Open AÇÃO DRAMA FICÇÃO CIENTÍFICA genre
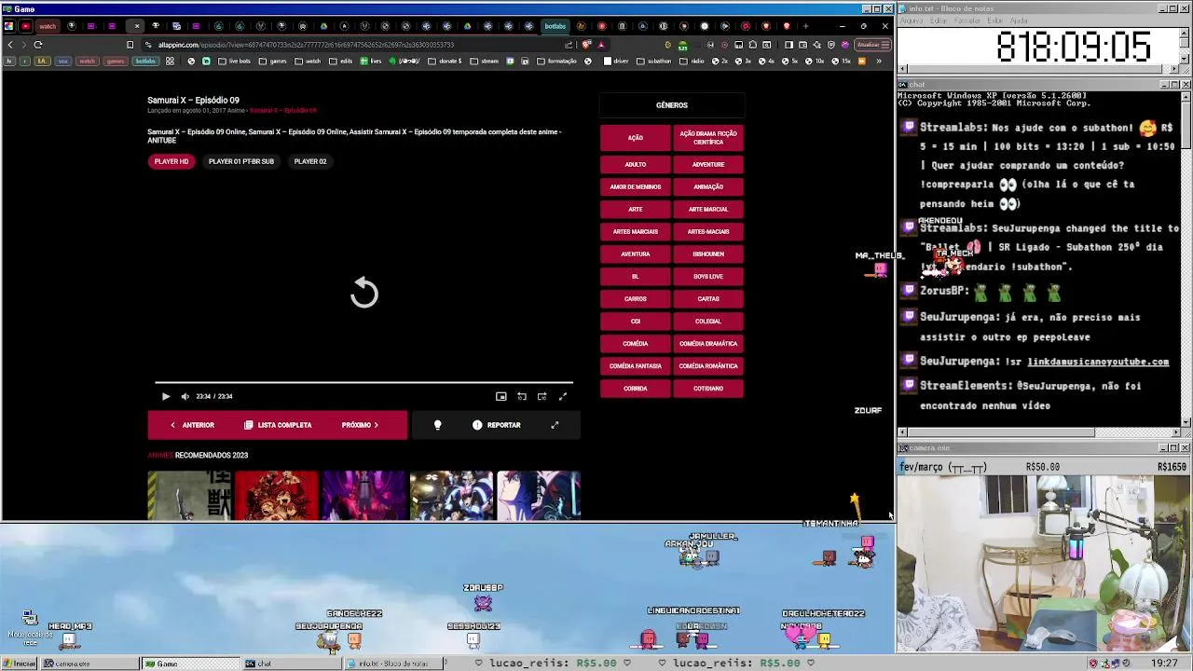 708,138
